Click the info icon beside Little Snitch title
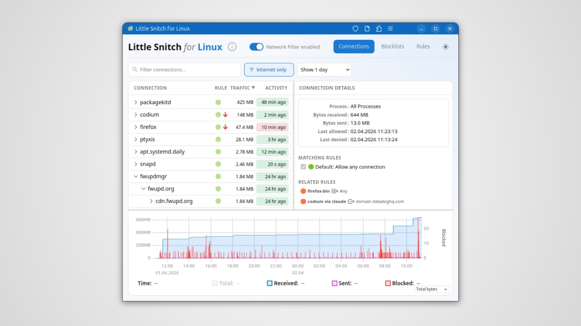Image resolution: width=581 pixels, height=326 pixels. [232, 47]
